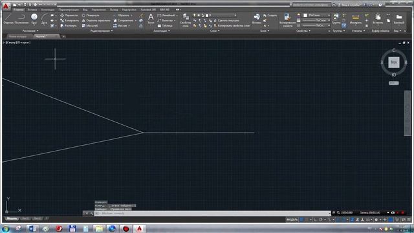Add a new drawing tab with plus
414x233 pixels.
click(x=63, y=36)
